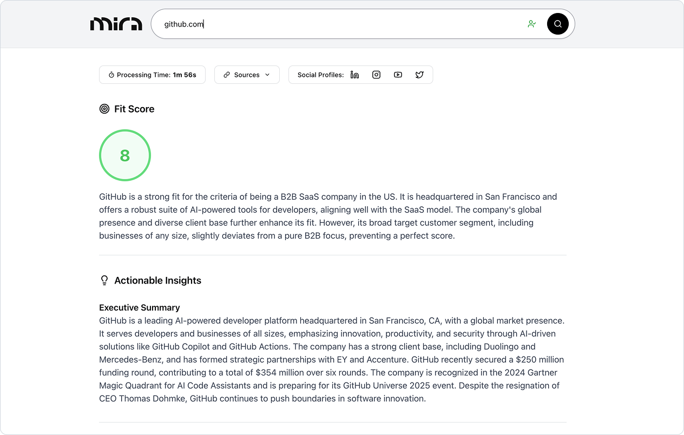
Task: Click the Actionable Insights heading
Action: point(157,280)
